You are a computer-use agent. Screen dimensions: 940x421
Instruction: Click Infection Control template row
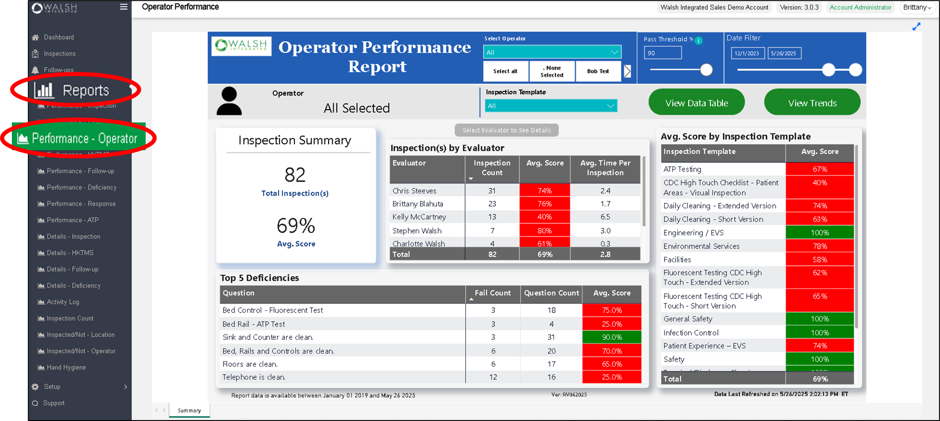pos(757,333)
